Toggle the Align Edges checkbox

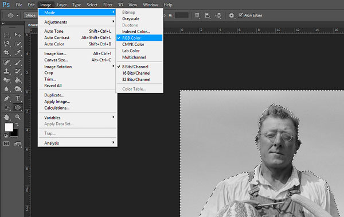(240, 15)
